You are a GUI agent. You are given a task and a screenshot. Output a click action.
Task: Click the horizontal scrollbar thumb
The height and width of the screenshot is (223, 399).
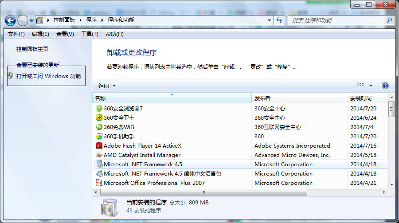point(203,192)
